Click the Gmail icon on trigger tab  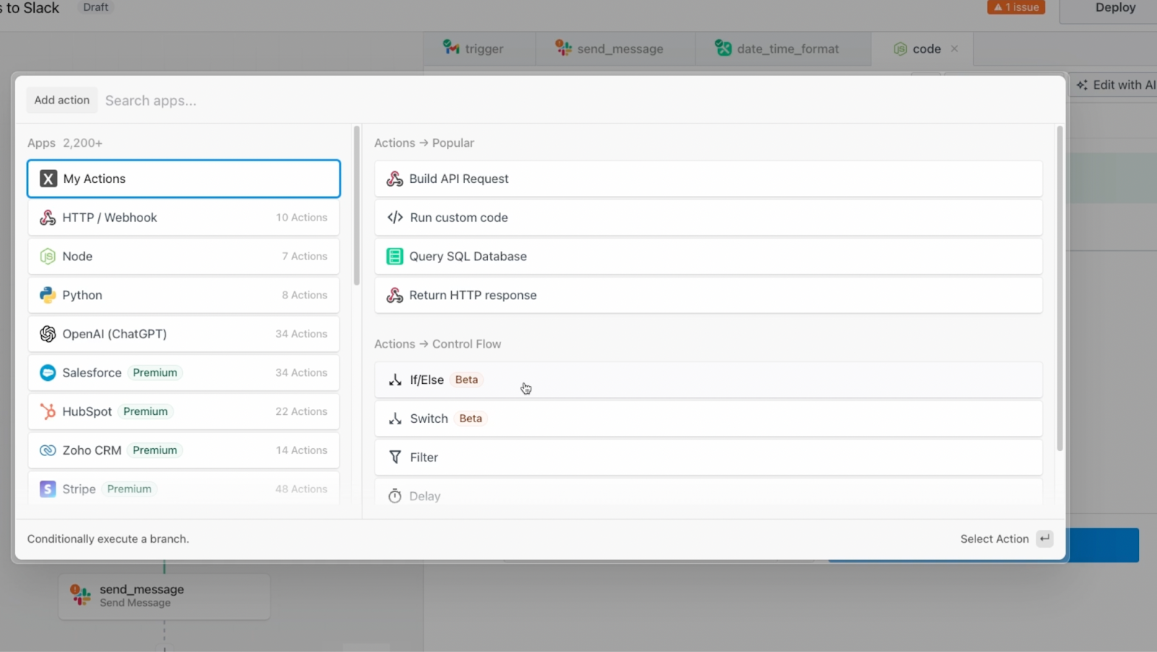point(451,48)
